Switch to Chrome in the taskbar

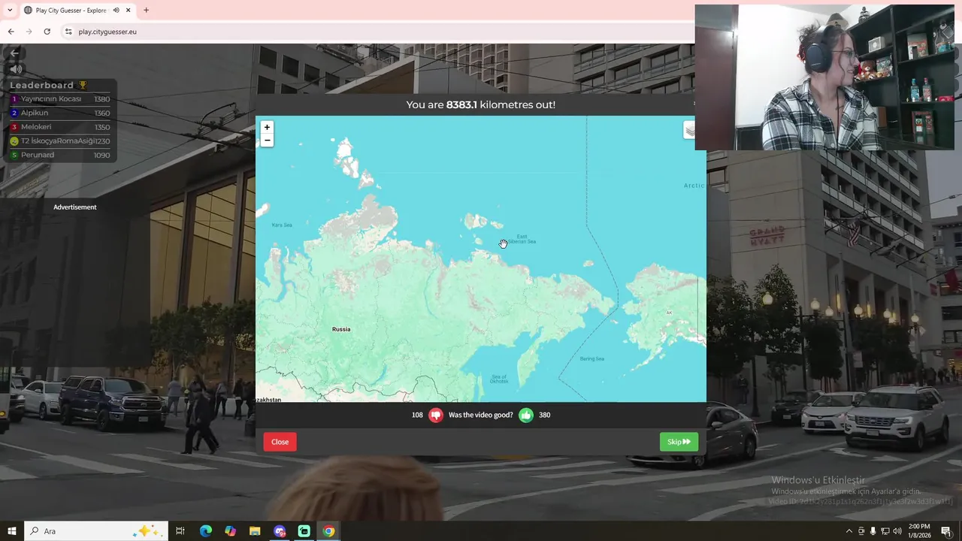point(328,531)
